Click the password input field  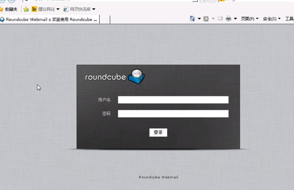pos(173,113)
